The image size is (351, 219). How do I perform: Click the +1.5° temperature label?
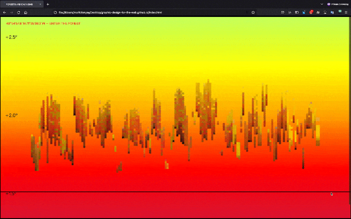coord(11,194)
